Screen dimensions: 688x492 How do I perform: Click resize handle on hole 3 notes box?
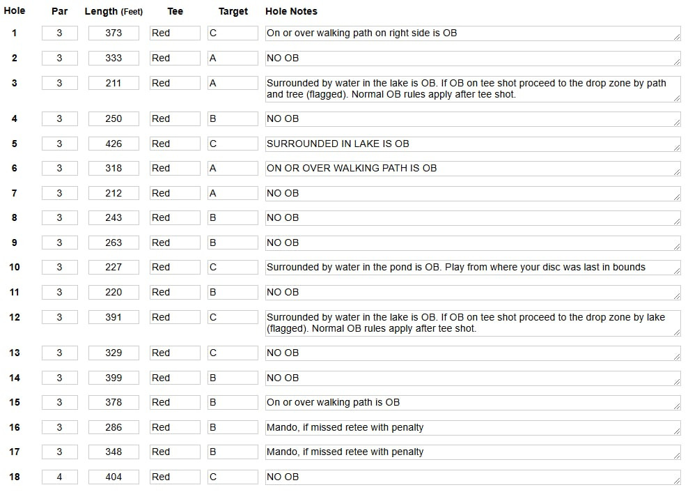click(677, 99)
